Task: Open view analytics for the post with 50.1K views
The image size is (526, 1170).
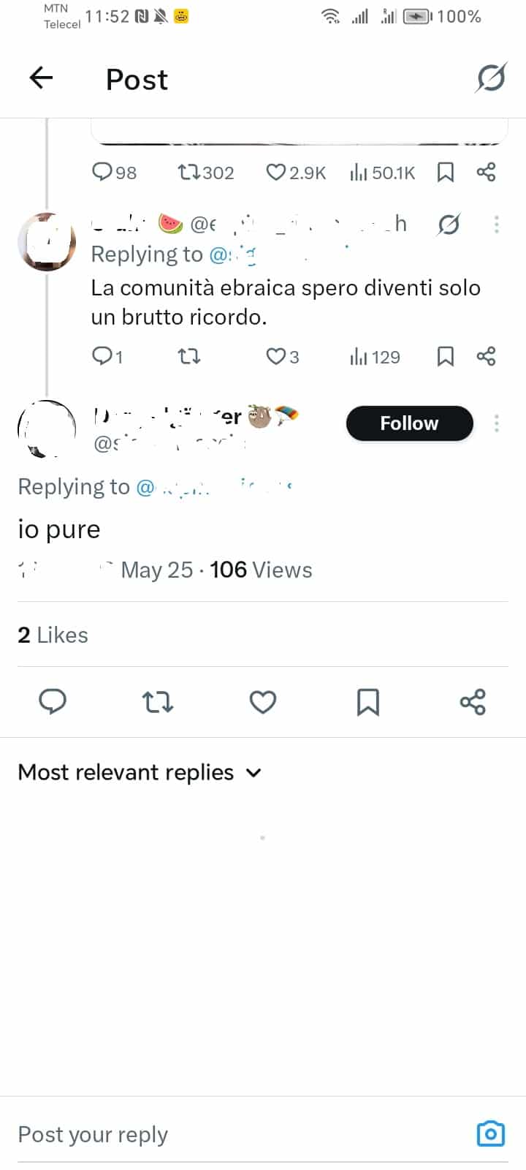Action: [x=382, y=173]
